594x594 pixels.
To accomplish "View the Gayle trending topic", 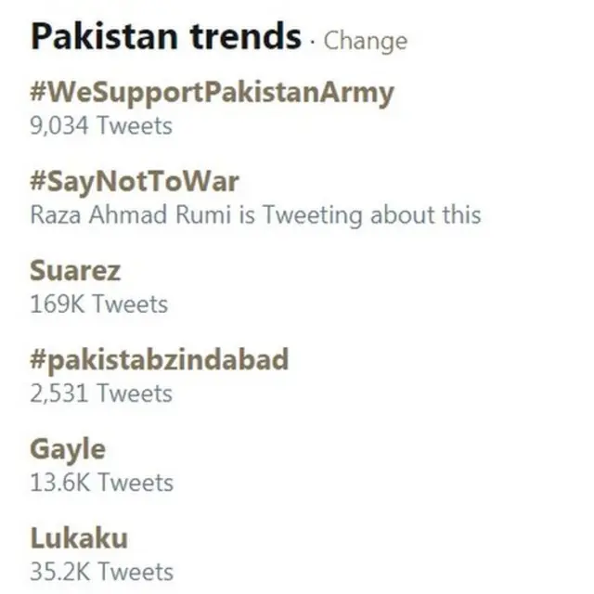I will [x=67, y=449].
